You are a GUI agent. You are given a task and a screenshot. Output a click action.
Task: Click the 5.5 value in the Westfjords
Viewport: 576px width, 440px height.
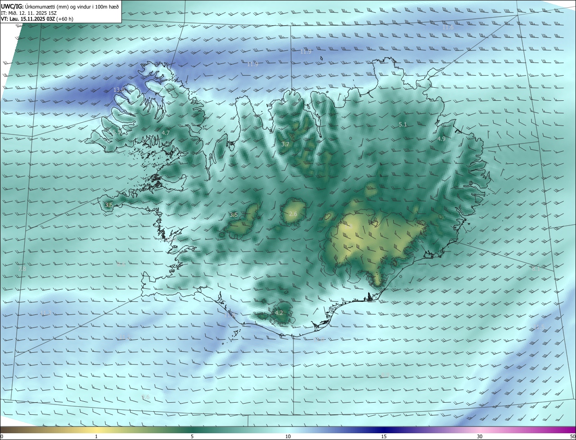tap(116, 132)
